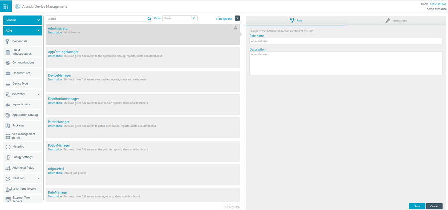Click the search magnifier icon

(x=149, y=18)
